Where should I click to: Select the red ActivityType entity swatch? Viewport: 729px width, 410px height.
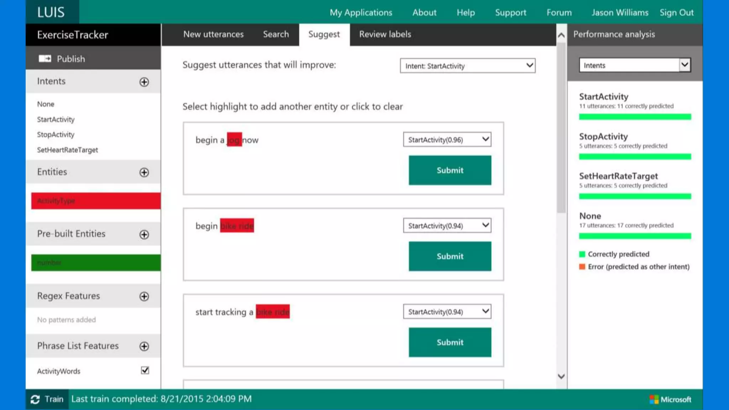click(x=96, y=201)
